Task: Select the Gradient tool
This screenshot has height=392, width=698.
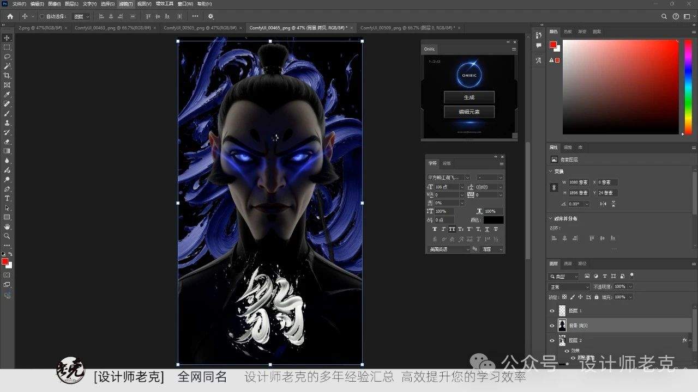Action: (x=7, y=151)
